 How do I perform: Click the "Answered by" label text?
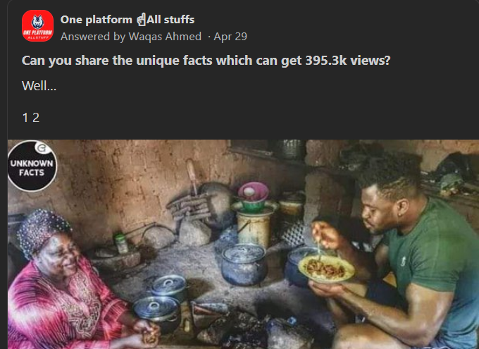click(93, 37)
